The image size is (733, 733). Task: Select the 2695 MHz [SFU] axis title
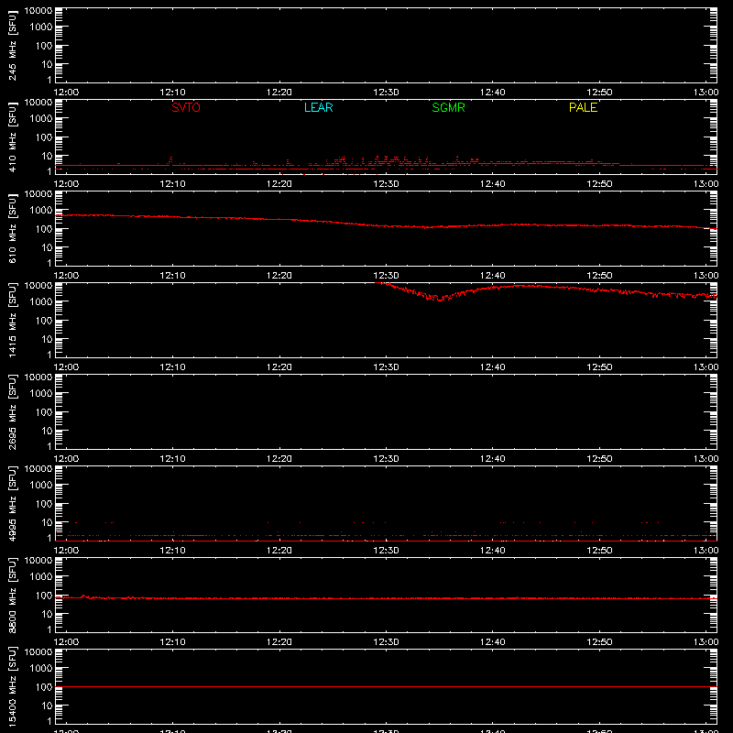pos(12,411)
